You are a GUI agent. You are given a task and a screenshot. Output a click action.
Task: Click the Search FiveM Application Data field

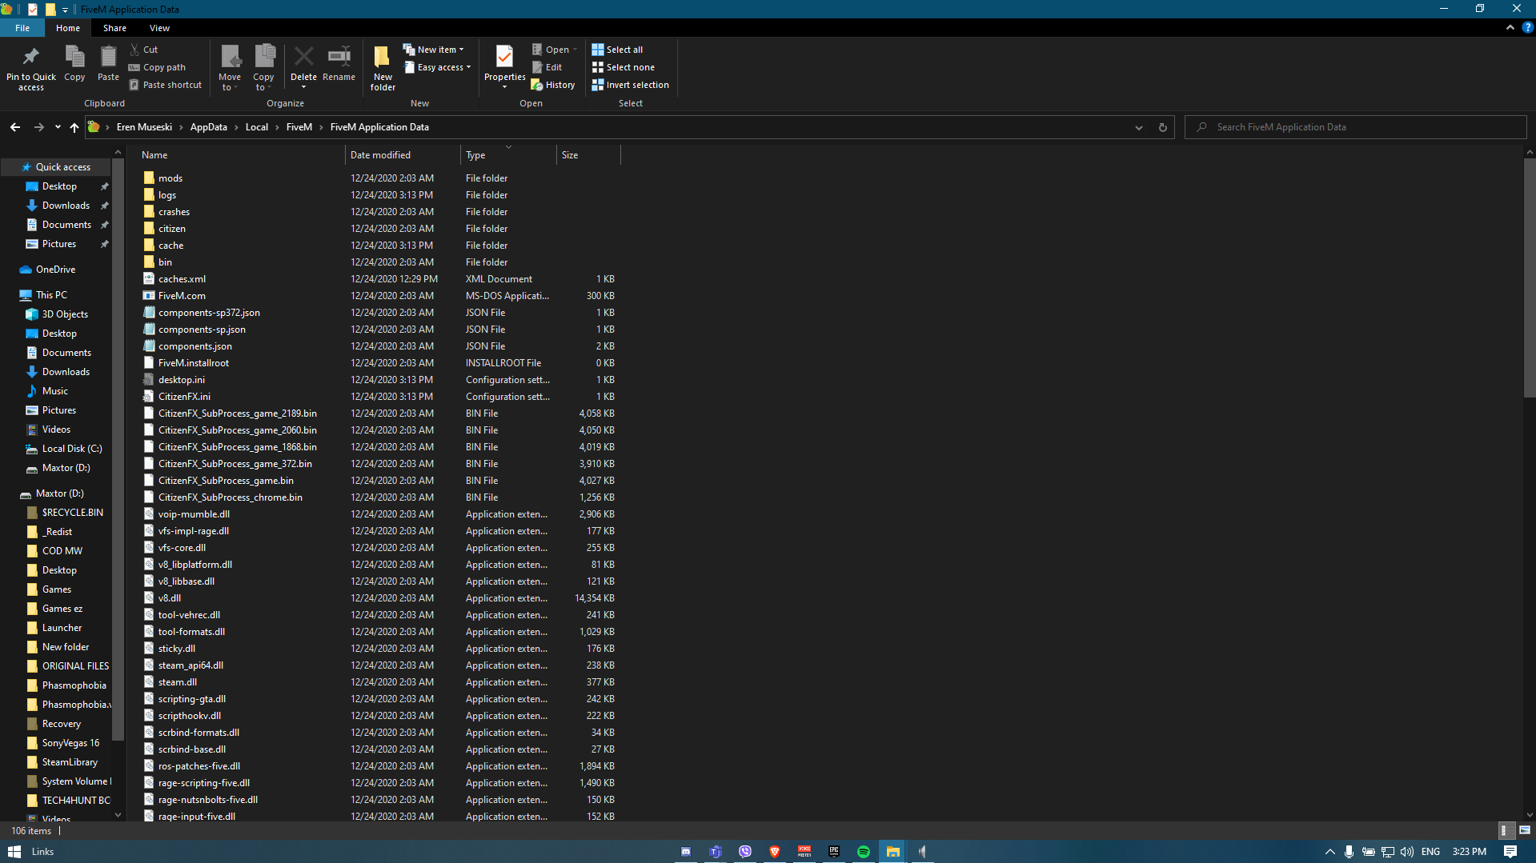[x=1356, y=127]
